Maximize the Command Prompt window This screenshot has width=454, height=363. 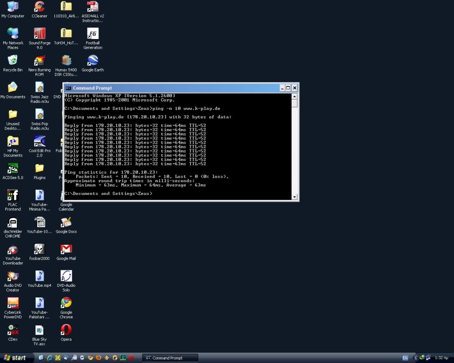(x=288, y=88)
